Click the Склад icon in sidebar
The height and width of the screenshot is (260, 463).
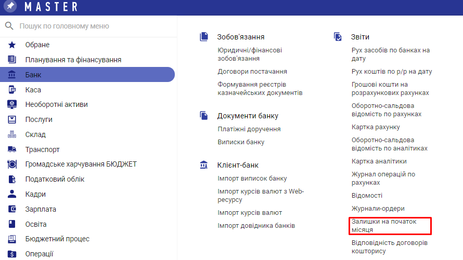pos(12,134)
